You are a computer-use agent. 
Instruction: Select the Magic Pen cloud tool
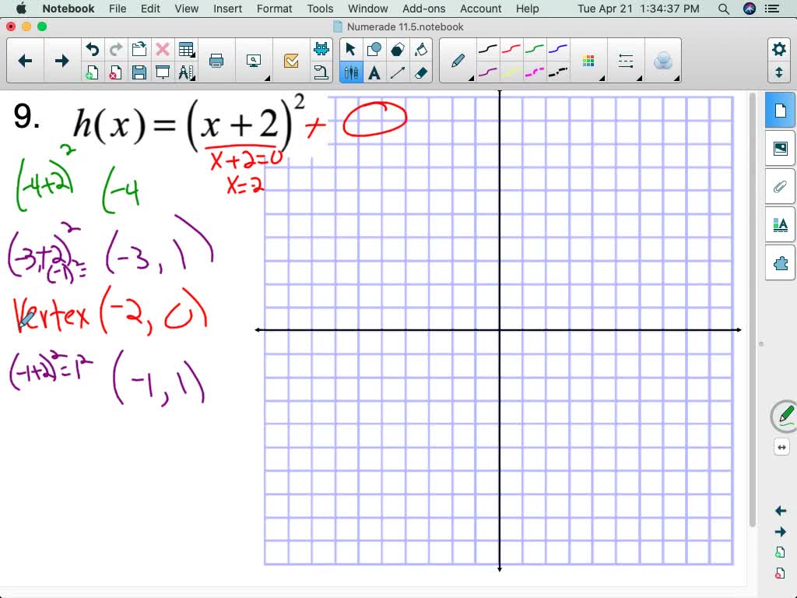pos(663,60)
